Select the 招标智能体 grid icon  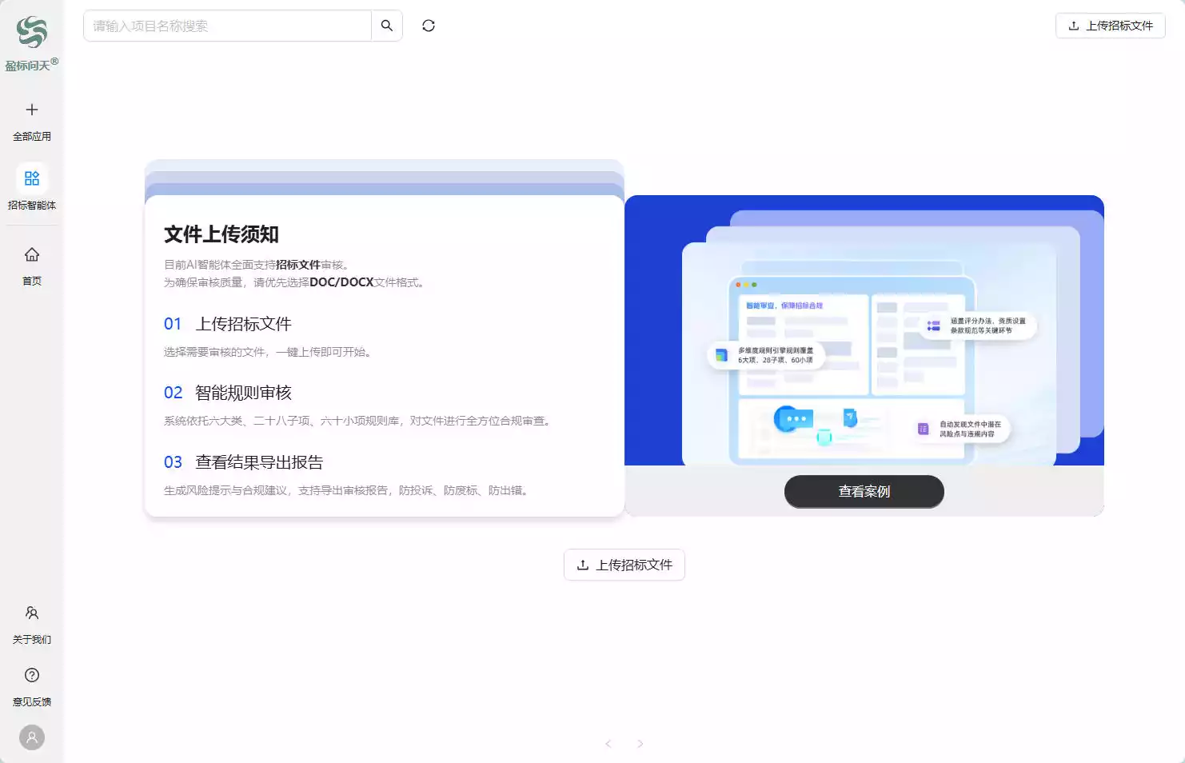[32, 178]
